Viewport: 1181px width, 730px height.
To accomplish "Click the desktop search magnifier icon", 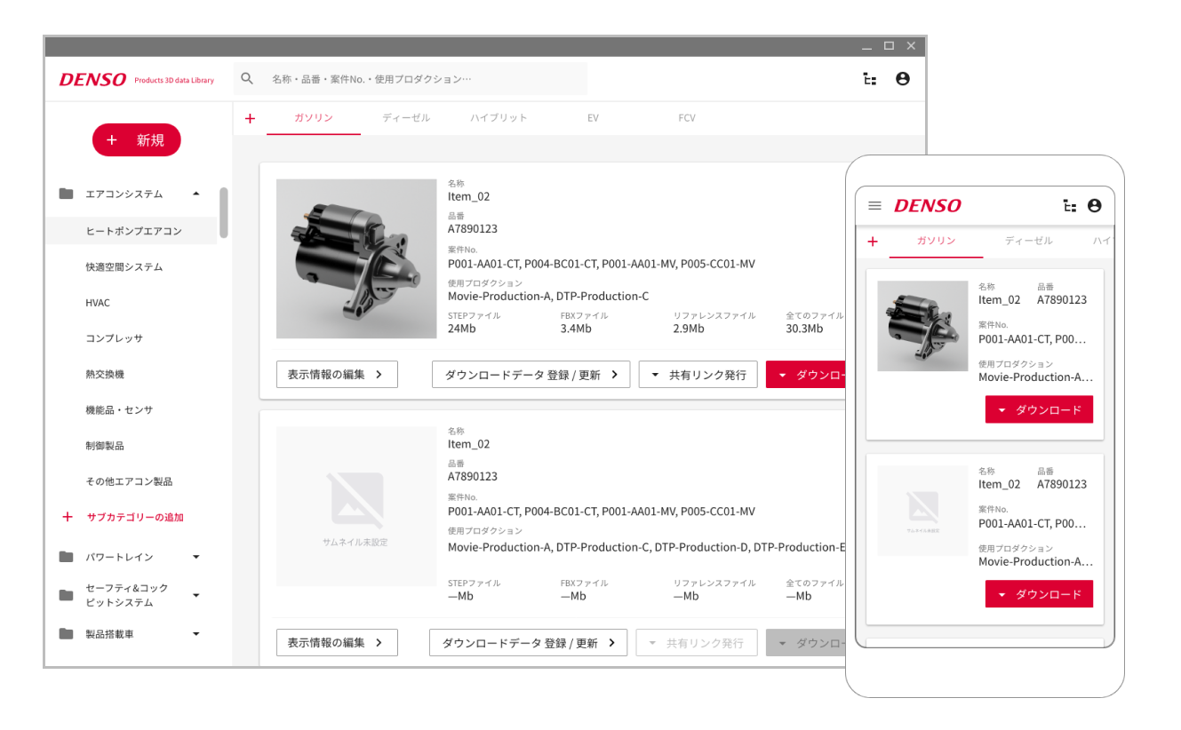I will point(248,79).
